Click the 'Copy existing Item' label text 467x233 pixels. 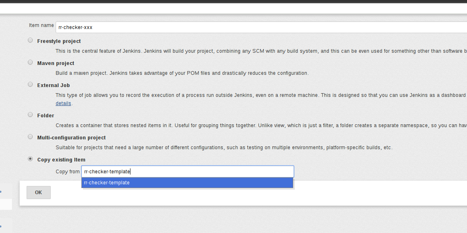point(61,160)
